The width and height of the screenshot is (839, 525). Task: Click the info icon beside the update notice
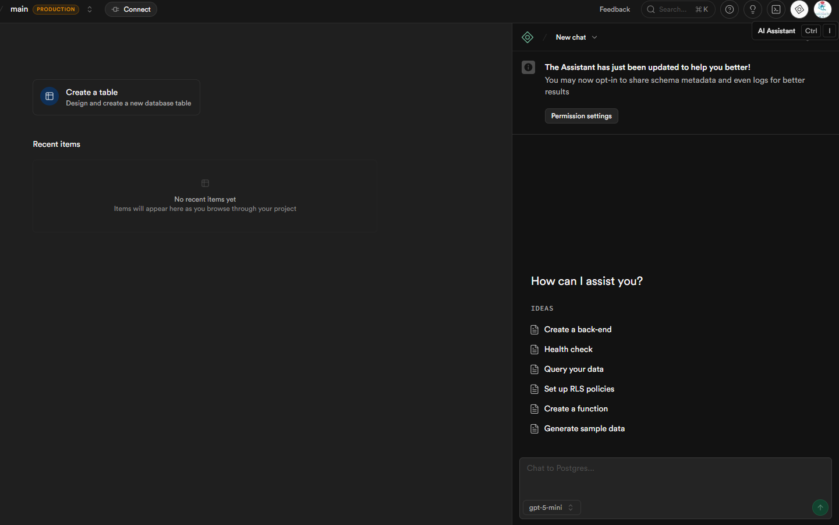coord(528,68)
